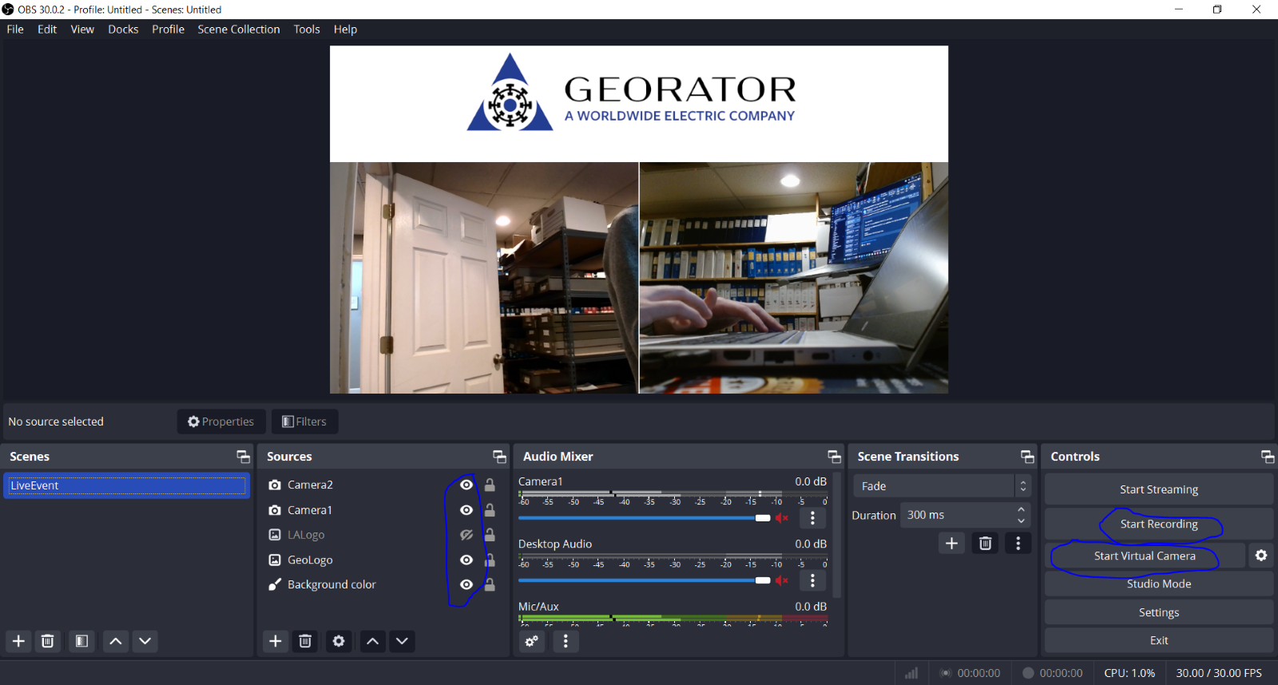Open virtual camera settings gear icon
Screen dimensions: 1278x685
click(1261, 556)
